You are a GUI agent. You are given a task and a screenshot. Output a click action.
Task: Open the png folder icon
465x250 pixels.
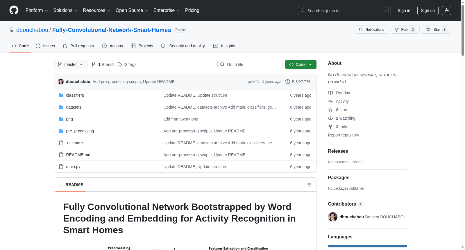61,119
